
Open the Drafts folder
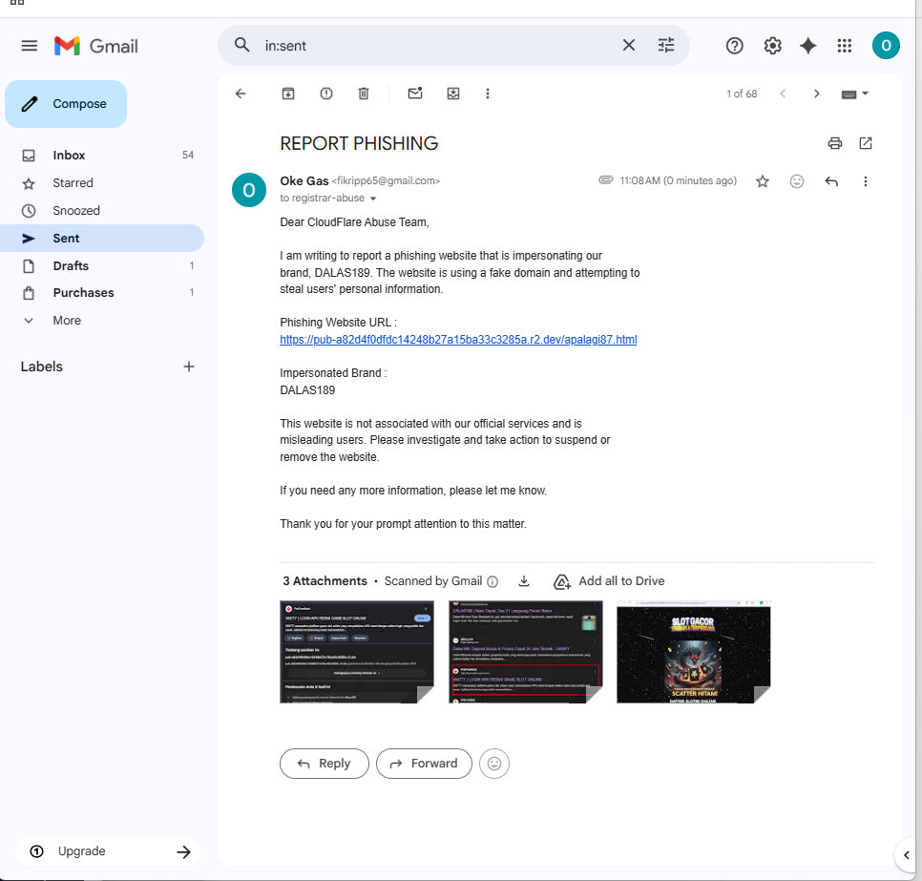click(102, 266)
